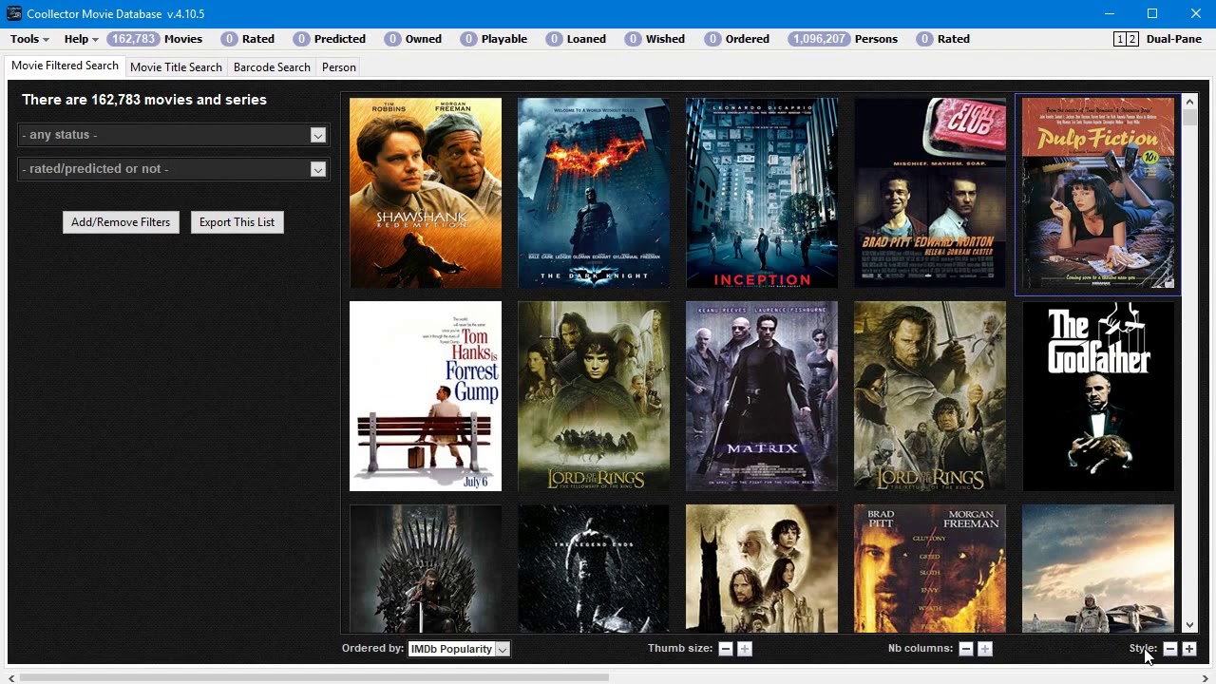
Task: Click the Owned movies counter
Action: tap(413, 39)
